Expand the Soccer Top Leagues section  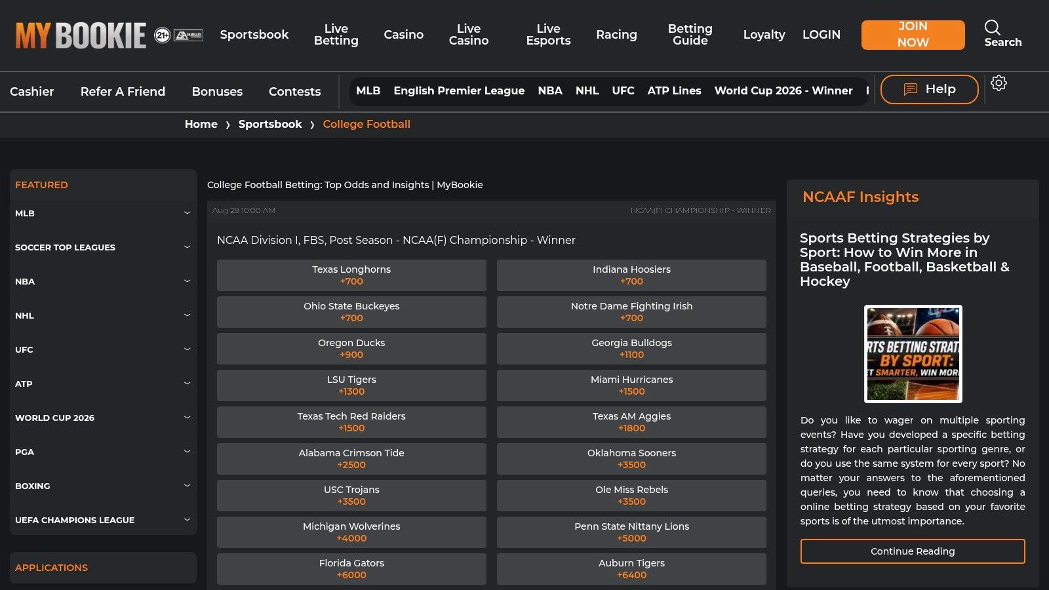coord(103,247)
